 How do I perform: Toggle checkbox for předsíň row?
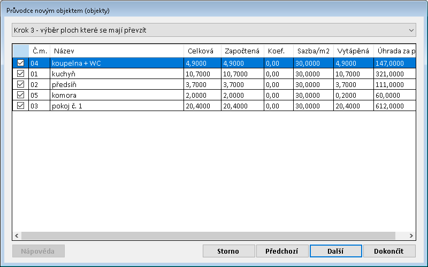(20, 84)
